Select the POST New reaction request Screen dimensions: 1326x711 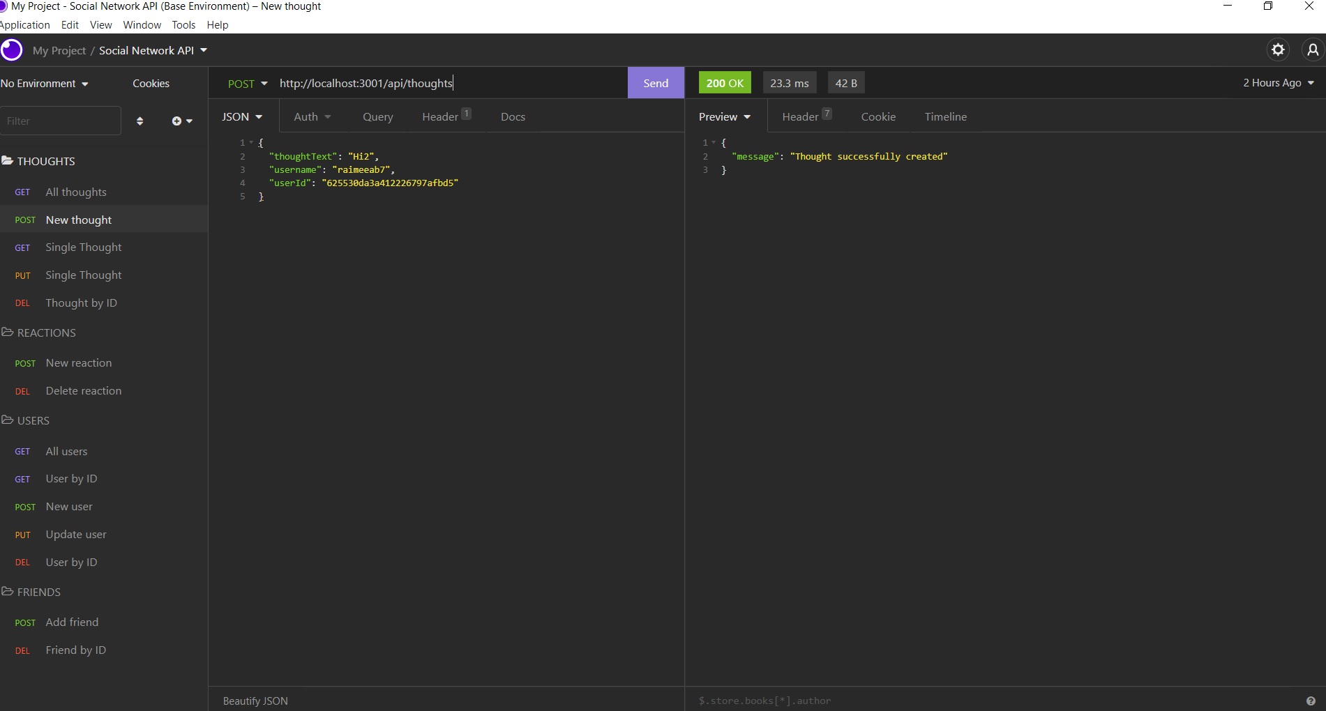coord(104,363)
